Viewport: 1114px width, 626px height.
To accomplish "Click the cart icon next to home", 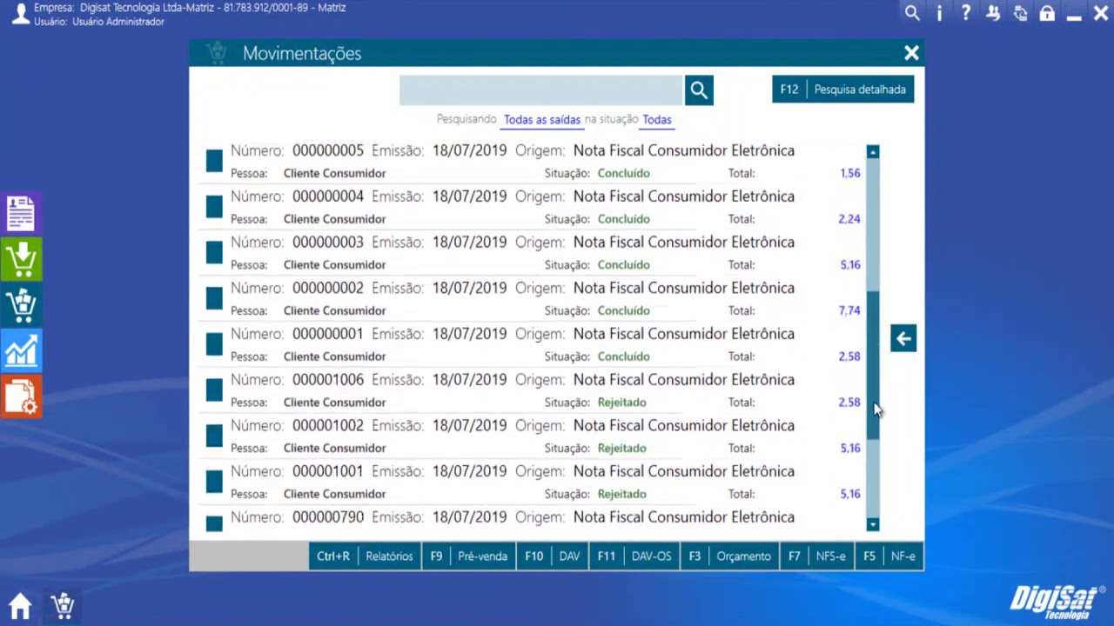I will tap(63, 606).
